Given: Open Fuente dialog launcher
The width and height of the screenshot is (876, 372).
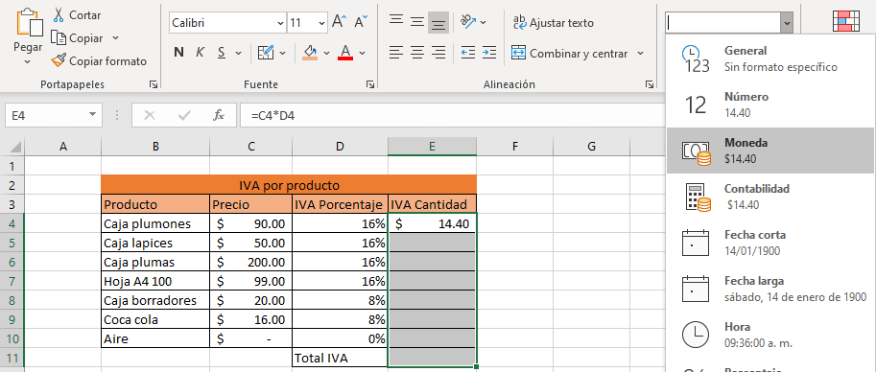Looking at the screenshot, I should (x=369, y=84).
